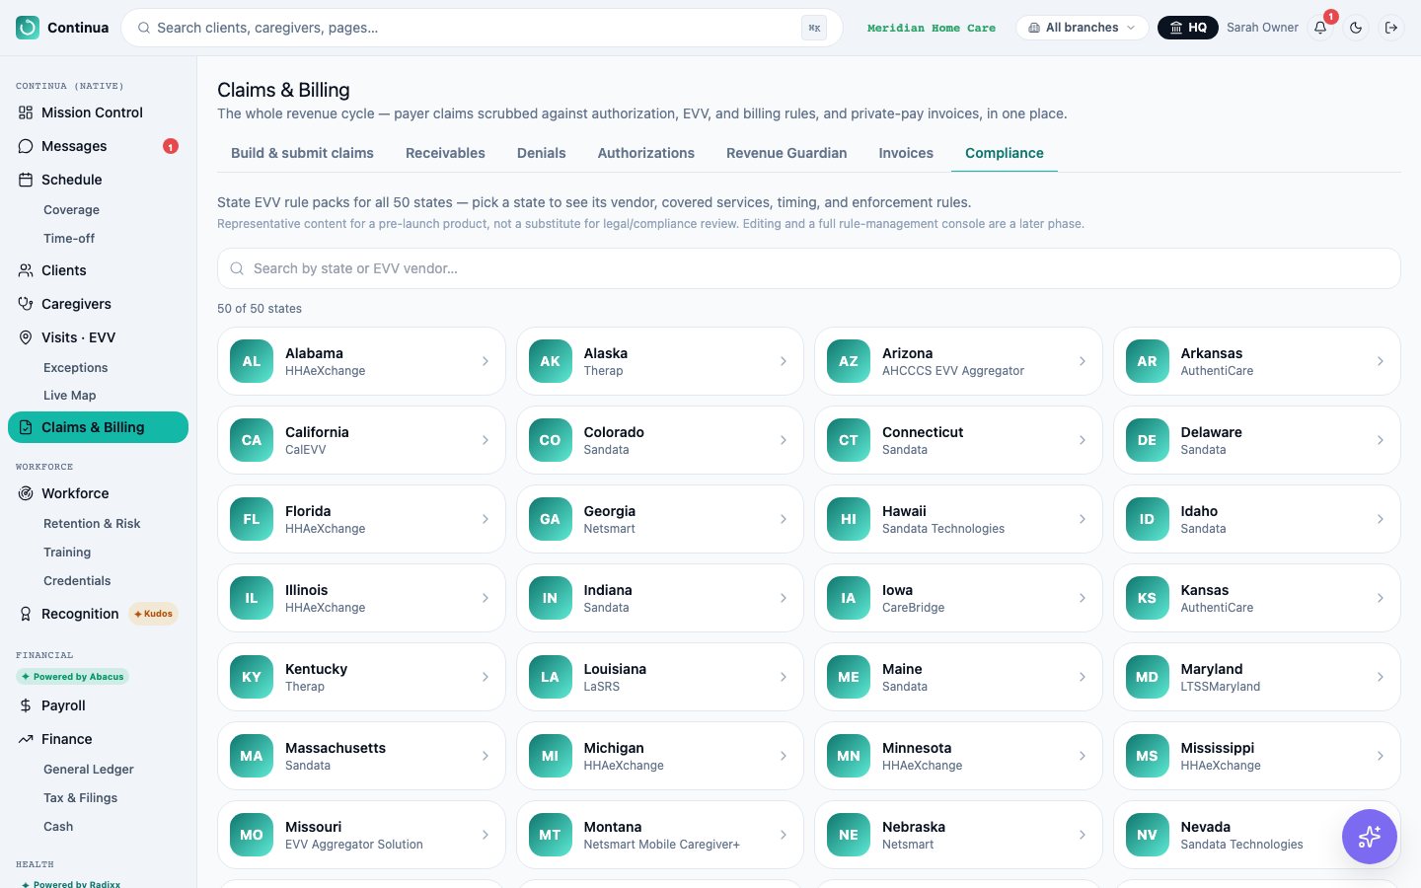
Task: Click the Recognition award icon
Action: click(26, 614)
